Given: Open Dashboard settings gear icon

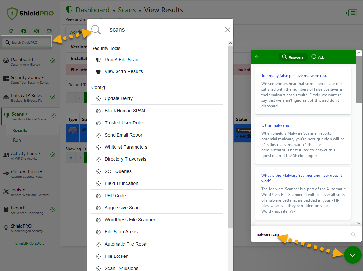Looking at the screenshot, I should pos(53,61).
